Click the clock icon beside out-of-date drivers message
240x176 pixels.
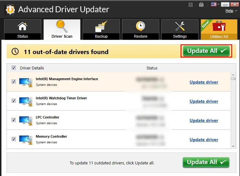[15, 52]
